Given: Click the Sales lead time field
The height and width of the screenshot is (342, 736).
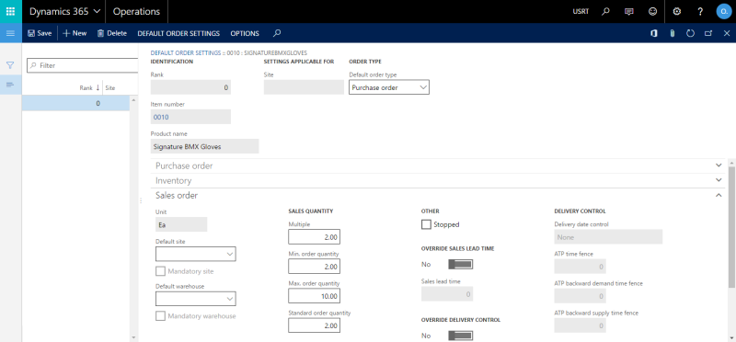Looking at the screenshot, I should click(x=447, y=293).
